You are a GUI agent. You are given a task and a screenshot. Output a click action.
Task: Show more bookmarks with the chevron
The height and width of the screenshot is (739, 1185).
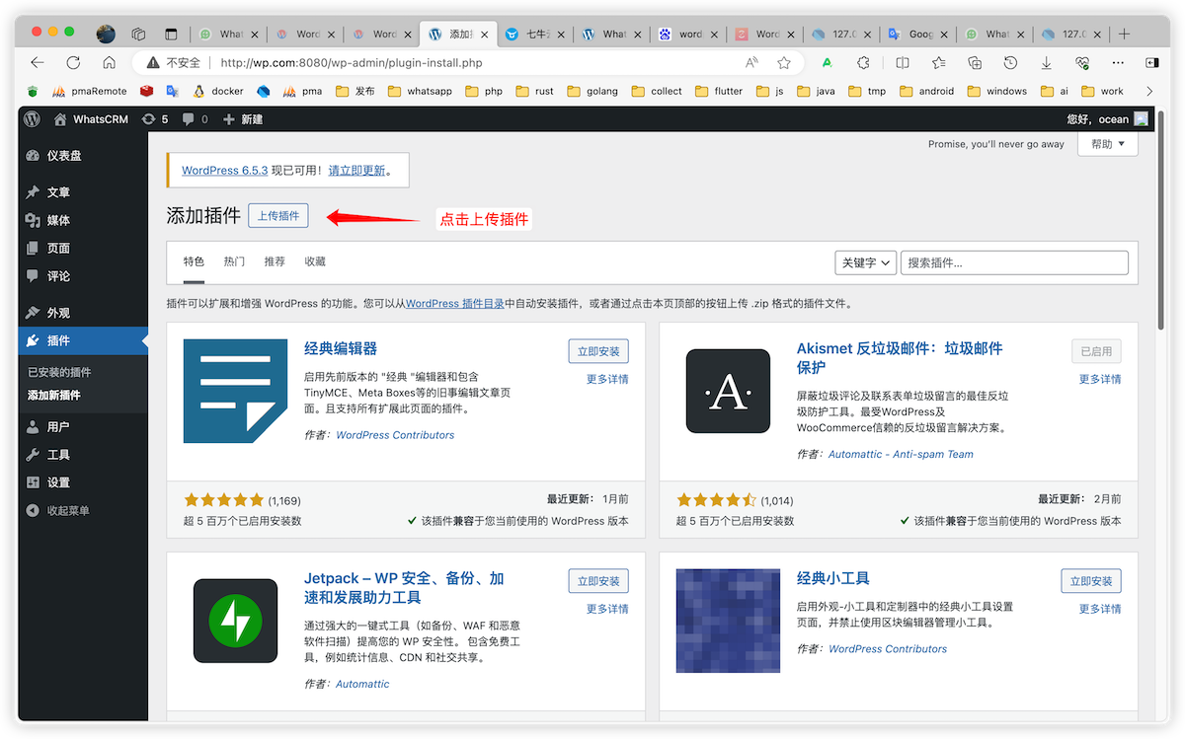point(1148,91)
